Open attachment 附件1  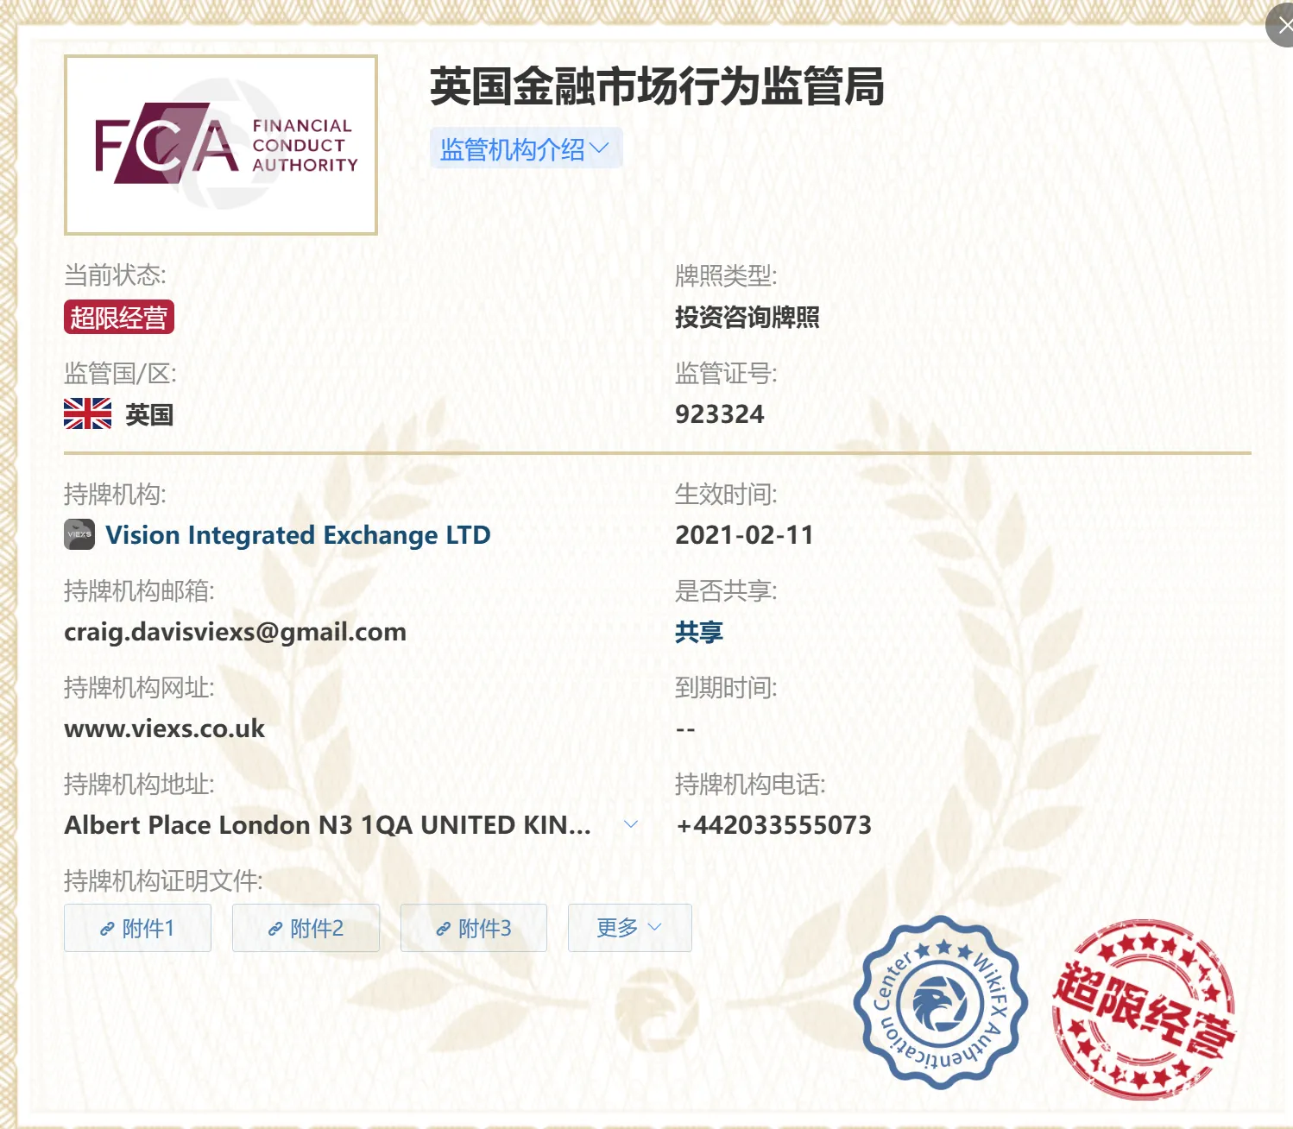(137, 928)
